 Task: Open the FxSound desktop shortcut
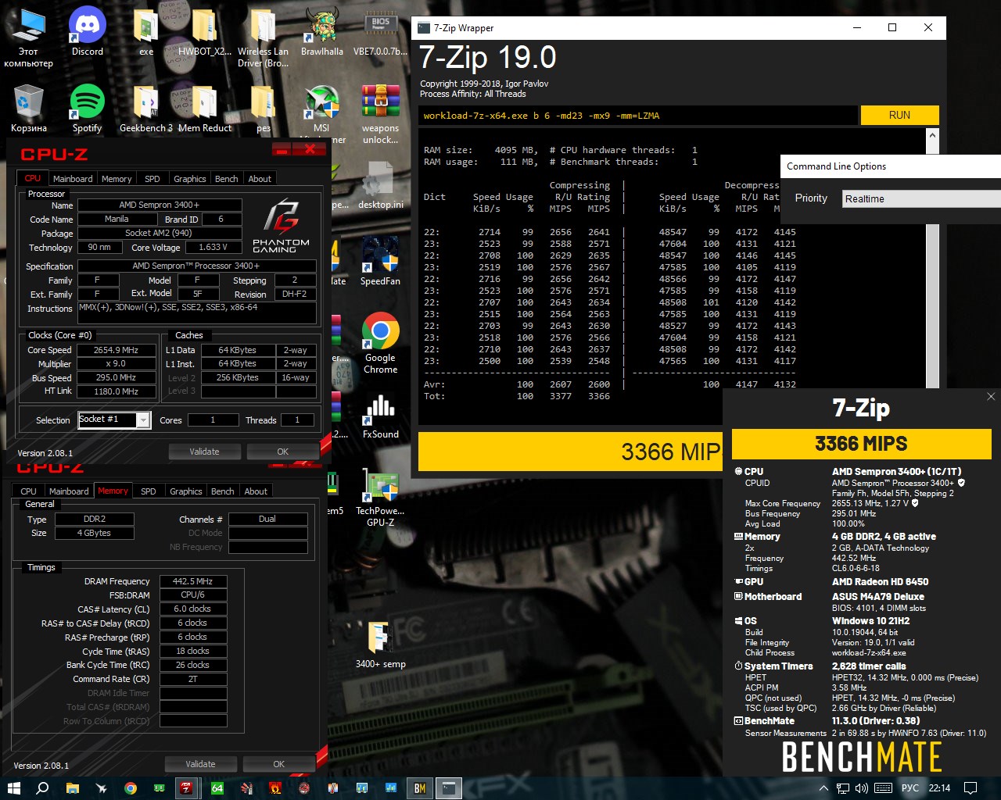pos(381,415)
